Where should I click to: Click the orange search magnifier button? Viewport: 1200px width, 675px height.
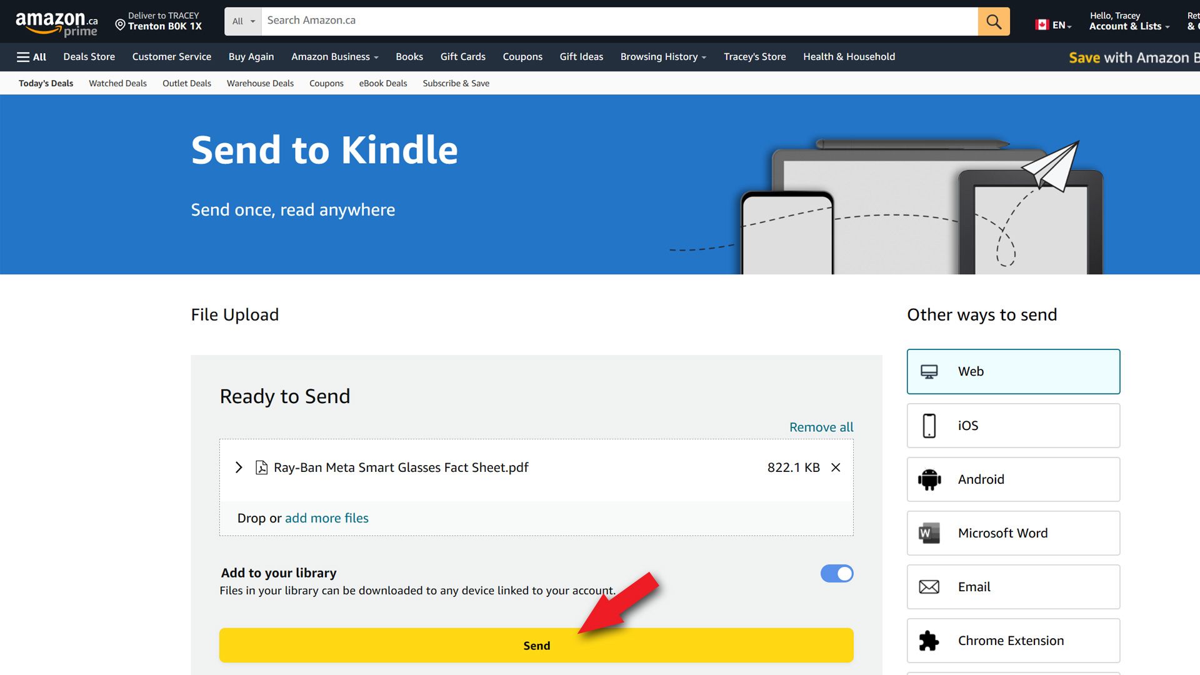pyautogui.click(x=994, y=21)
